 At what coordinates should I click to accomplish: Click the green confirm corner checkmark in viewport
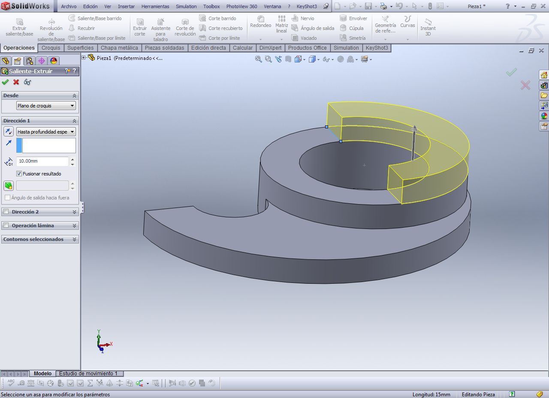click(x=511, y=72)
